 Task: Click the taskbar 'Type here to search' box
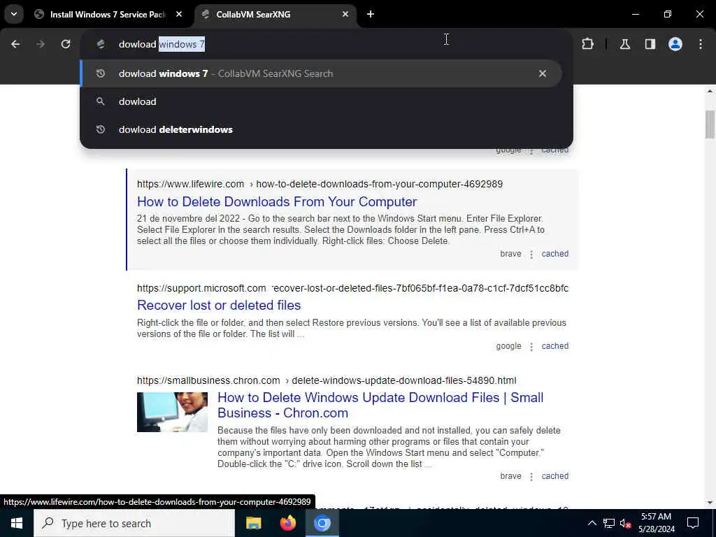(134, 523)
